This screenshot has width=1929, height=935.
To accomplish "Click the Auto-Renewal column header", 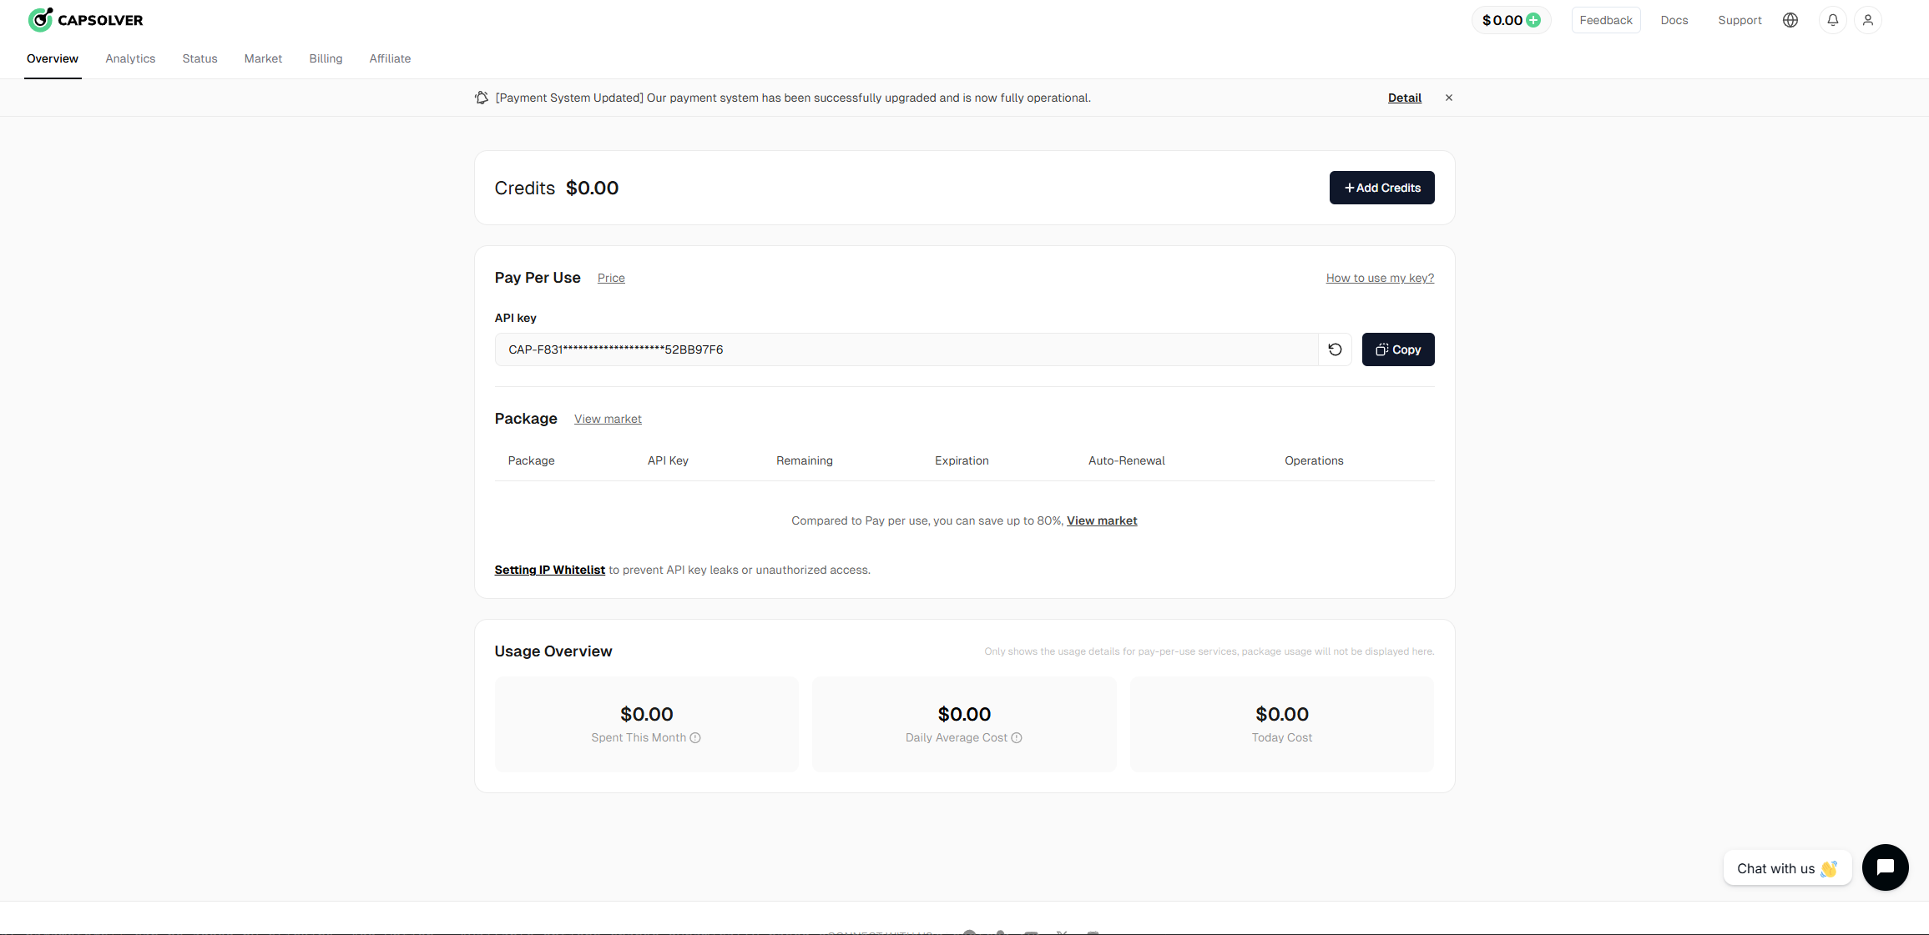I will coord(1127,460).
